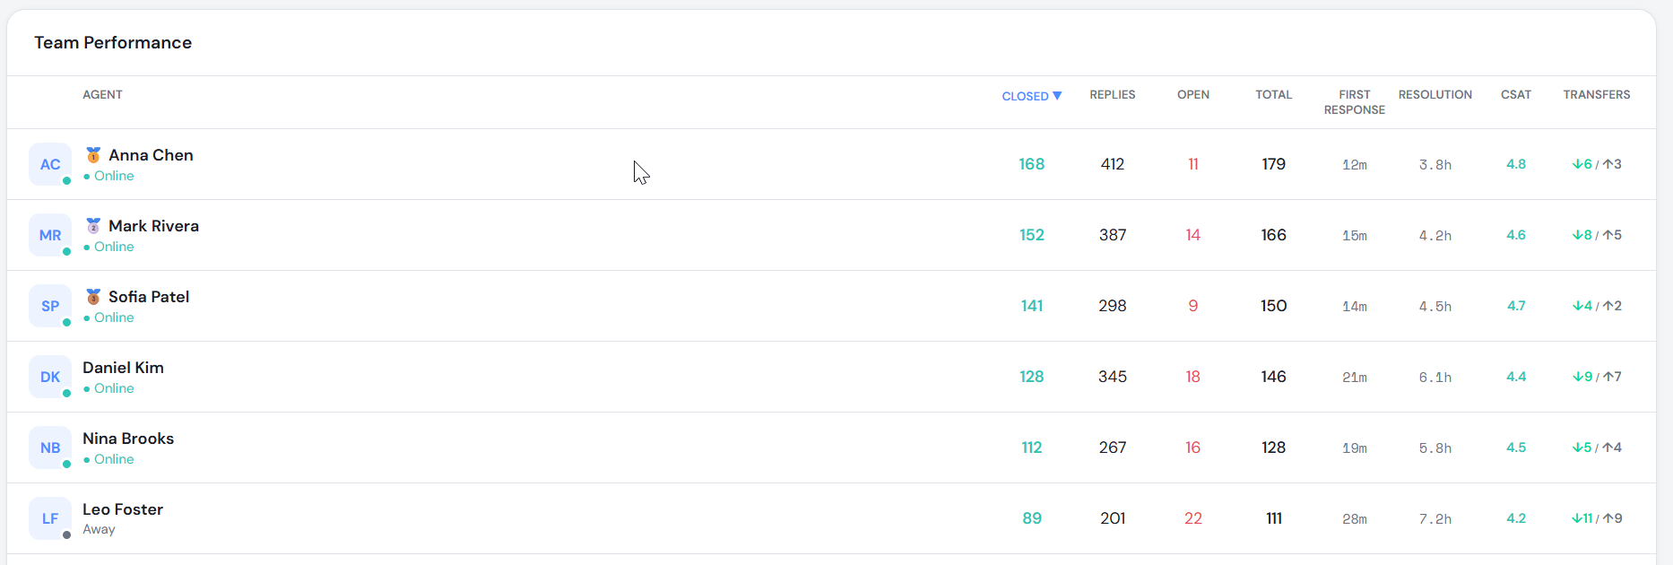Click resolution value 7.2h
Image resolution: width=1673 pixels, height=565 pixels.
pyautogui.click(x=1435, y=519)
